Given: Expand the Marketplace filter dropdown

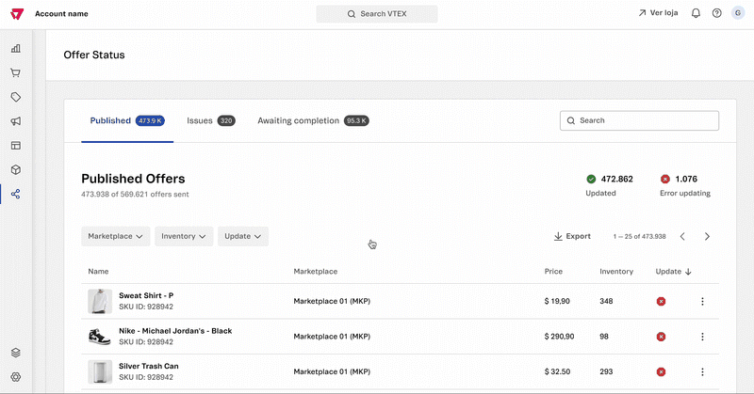Looking at the screenshot, I should tap(116, 236).
